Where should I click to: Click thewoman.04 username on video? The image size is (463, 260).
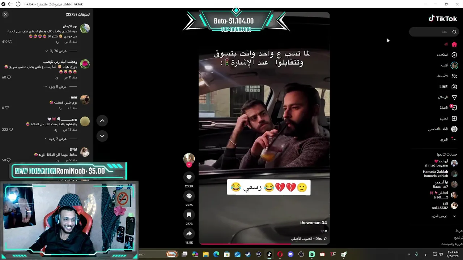[313, 223]
